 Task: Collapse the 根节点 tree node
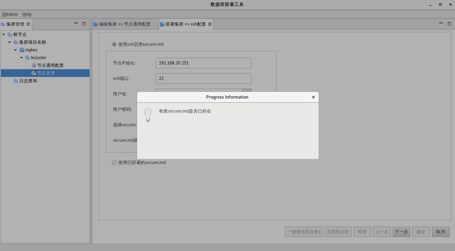click(4, 34)
